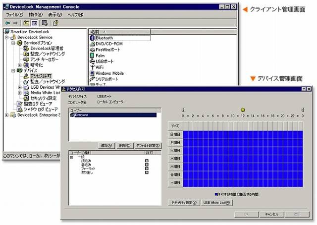Select the DVD/CD-ROM device icon
Screen dimensions: 317x225
(92, 44)
